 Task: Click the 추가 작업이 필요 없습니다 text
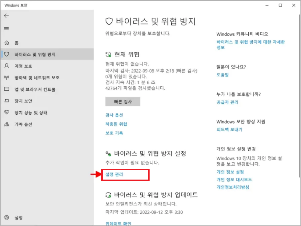[x=132, y=163]
